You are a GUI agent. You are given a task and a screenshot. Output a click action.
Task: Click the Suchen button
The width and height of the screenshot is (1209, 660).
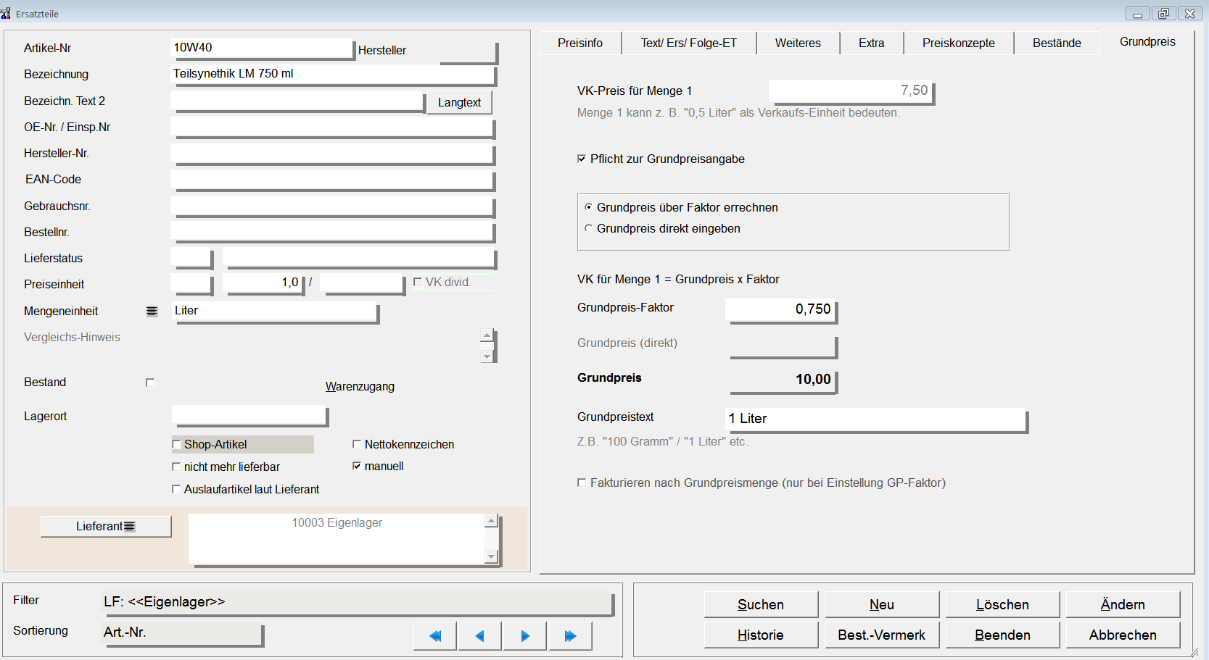point(761,604)
